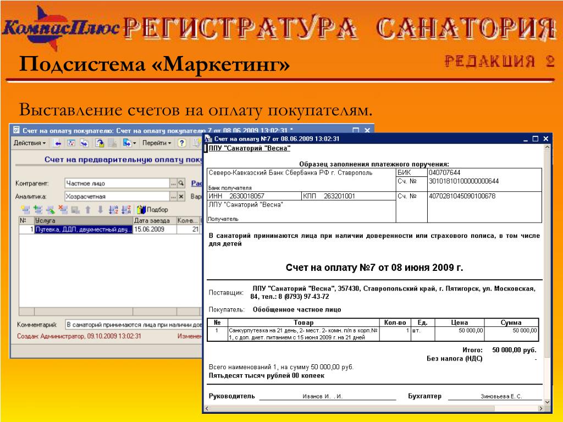563x422 pixels.
Task: Click the move row up arrow icon
Action: tap(88, 209)
